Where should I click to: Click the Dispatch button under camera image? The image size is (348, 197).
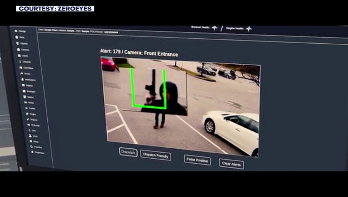pos(128,152)
